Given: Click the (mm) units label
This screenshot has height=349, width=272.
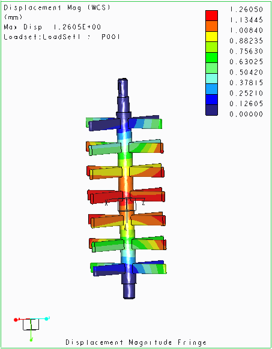Looking at the screenshot, I should pos(13,17).
